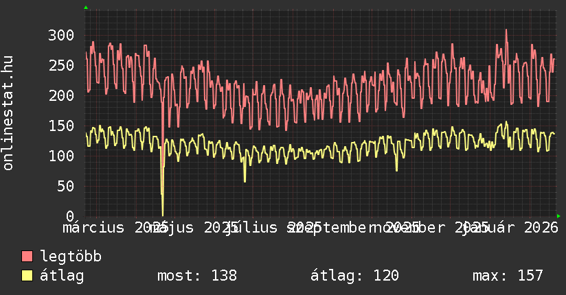Click the yellow átlag legend swatch
This screenshot has height=295, width=566.
click(x=27, y=276)
